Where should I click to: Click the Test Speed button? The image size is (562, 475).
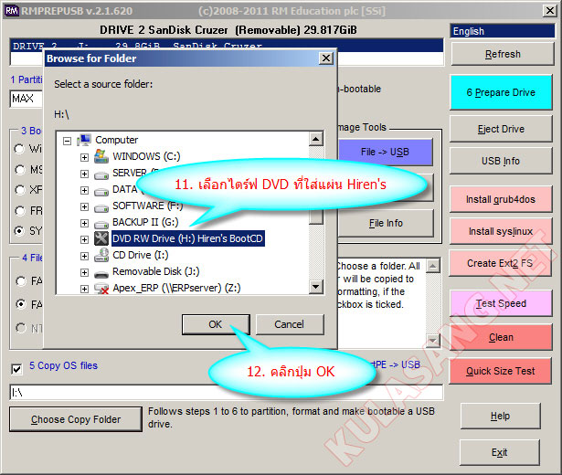click(501, 303)
